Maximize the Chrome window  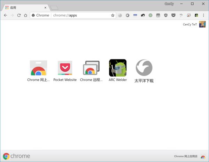tap(192, 4)
